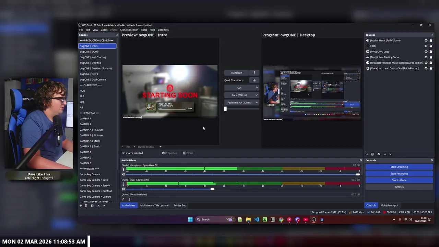Open scene filters icon in Scenes toolbar
The image size is (439, 247).
point(92,205)
